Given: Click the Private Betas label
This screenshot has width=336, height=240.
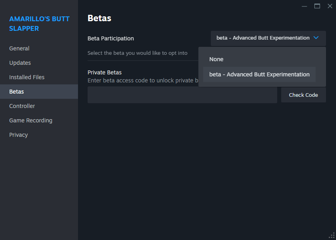Looking at the screenshot, I should [104, 72].
